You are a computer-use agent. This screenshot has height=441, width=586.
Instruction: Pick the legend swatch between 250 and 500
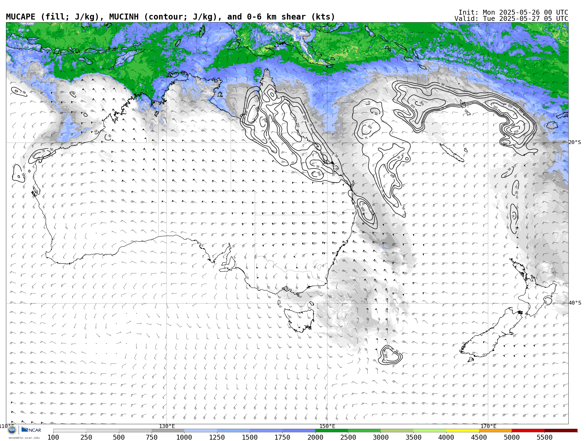[103, 430]
